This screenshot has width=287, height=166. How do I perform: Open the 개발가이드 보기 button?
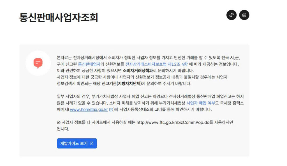[x=77, y=143]
